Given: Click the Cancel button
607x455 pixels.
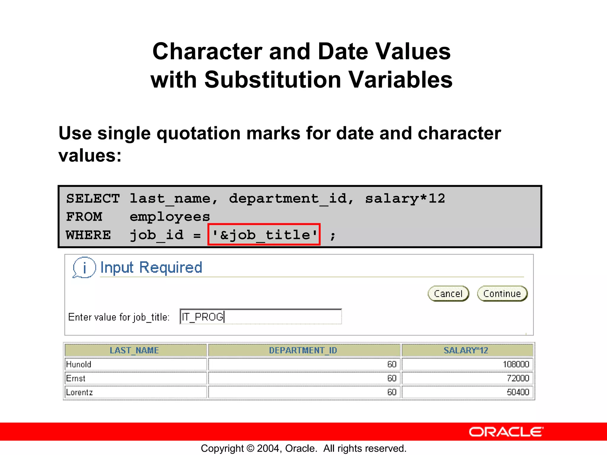Looking at the screenshot, I should pos(448,294).
